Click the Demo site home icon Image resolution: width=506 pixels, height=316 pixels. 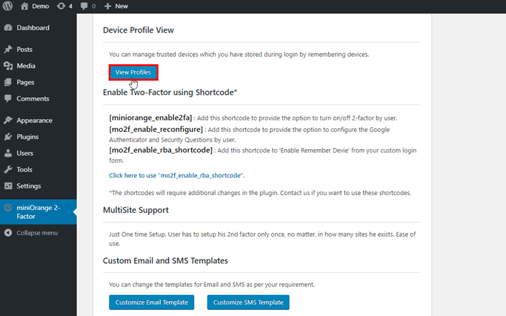click(x=25, y=6)
